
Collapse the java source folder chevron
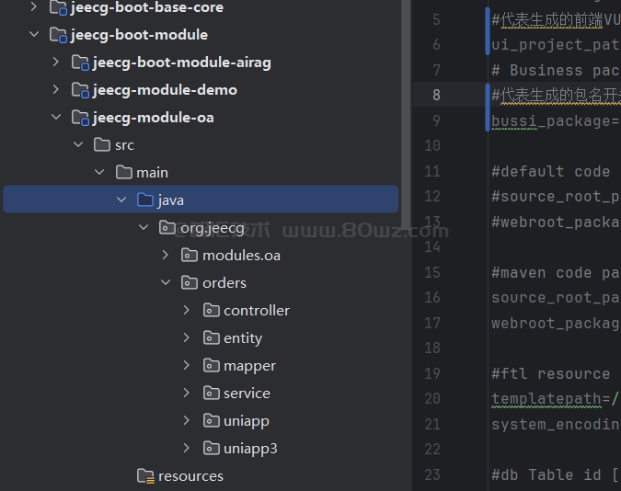121,200
